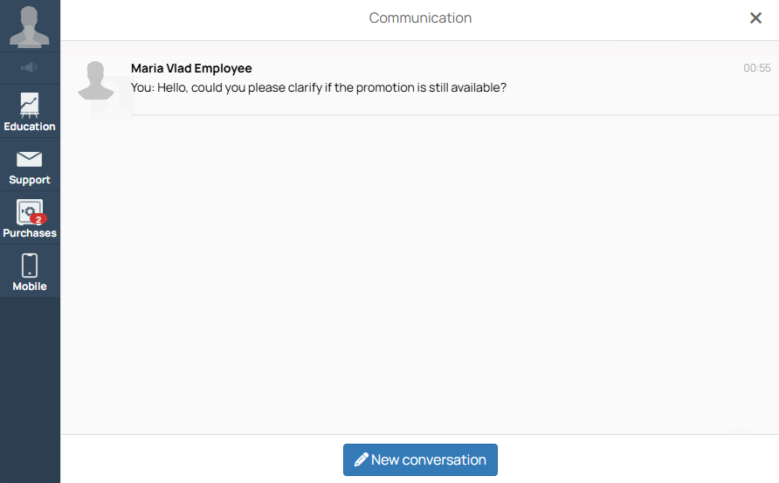Select the Purchases menu label
This screenshot has height=483, width=779.
click(30, 233)
